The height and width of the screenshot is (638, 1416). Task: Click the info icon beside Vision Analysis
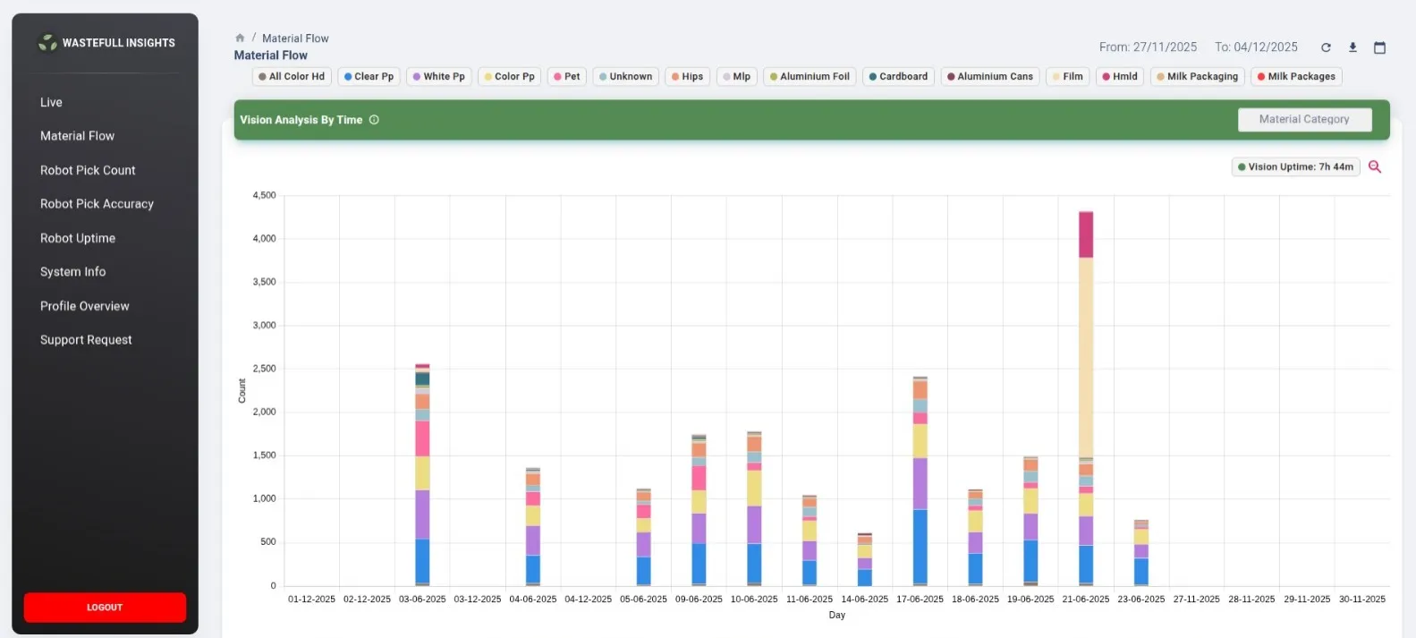click(x=374, y=120)
